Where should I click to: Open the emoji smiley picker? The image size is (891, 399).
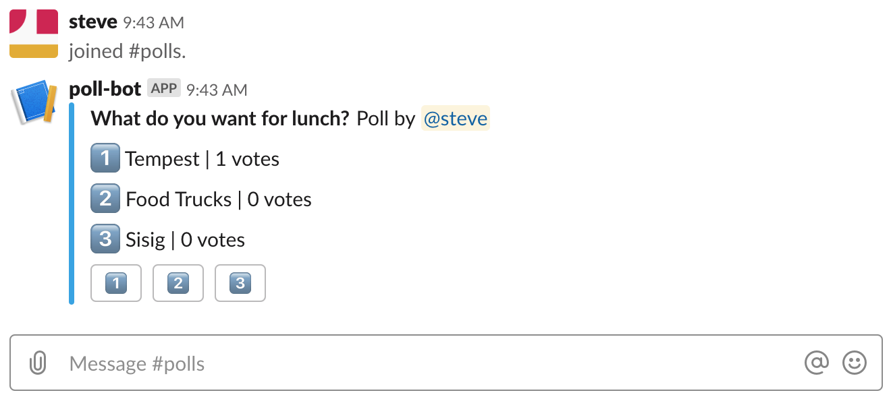click(855, 363)
